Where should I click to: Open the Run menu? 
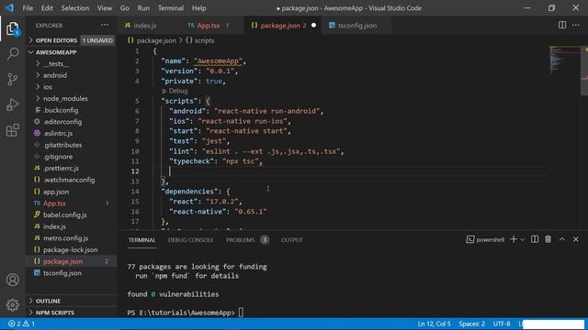[x=143, y=8]
